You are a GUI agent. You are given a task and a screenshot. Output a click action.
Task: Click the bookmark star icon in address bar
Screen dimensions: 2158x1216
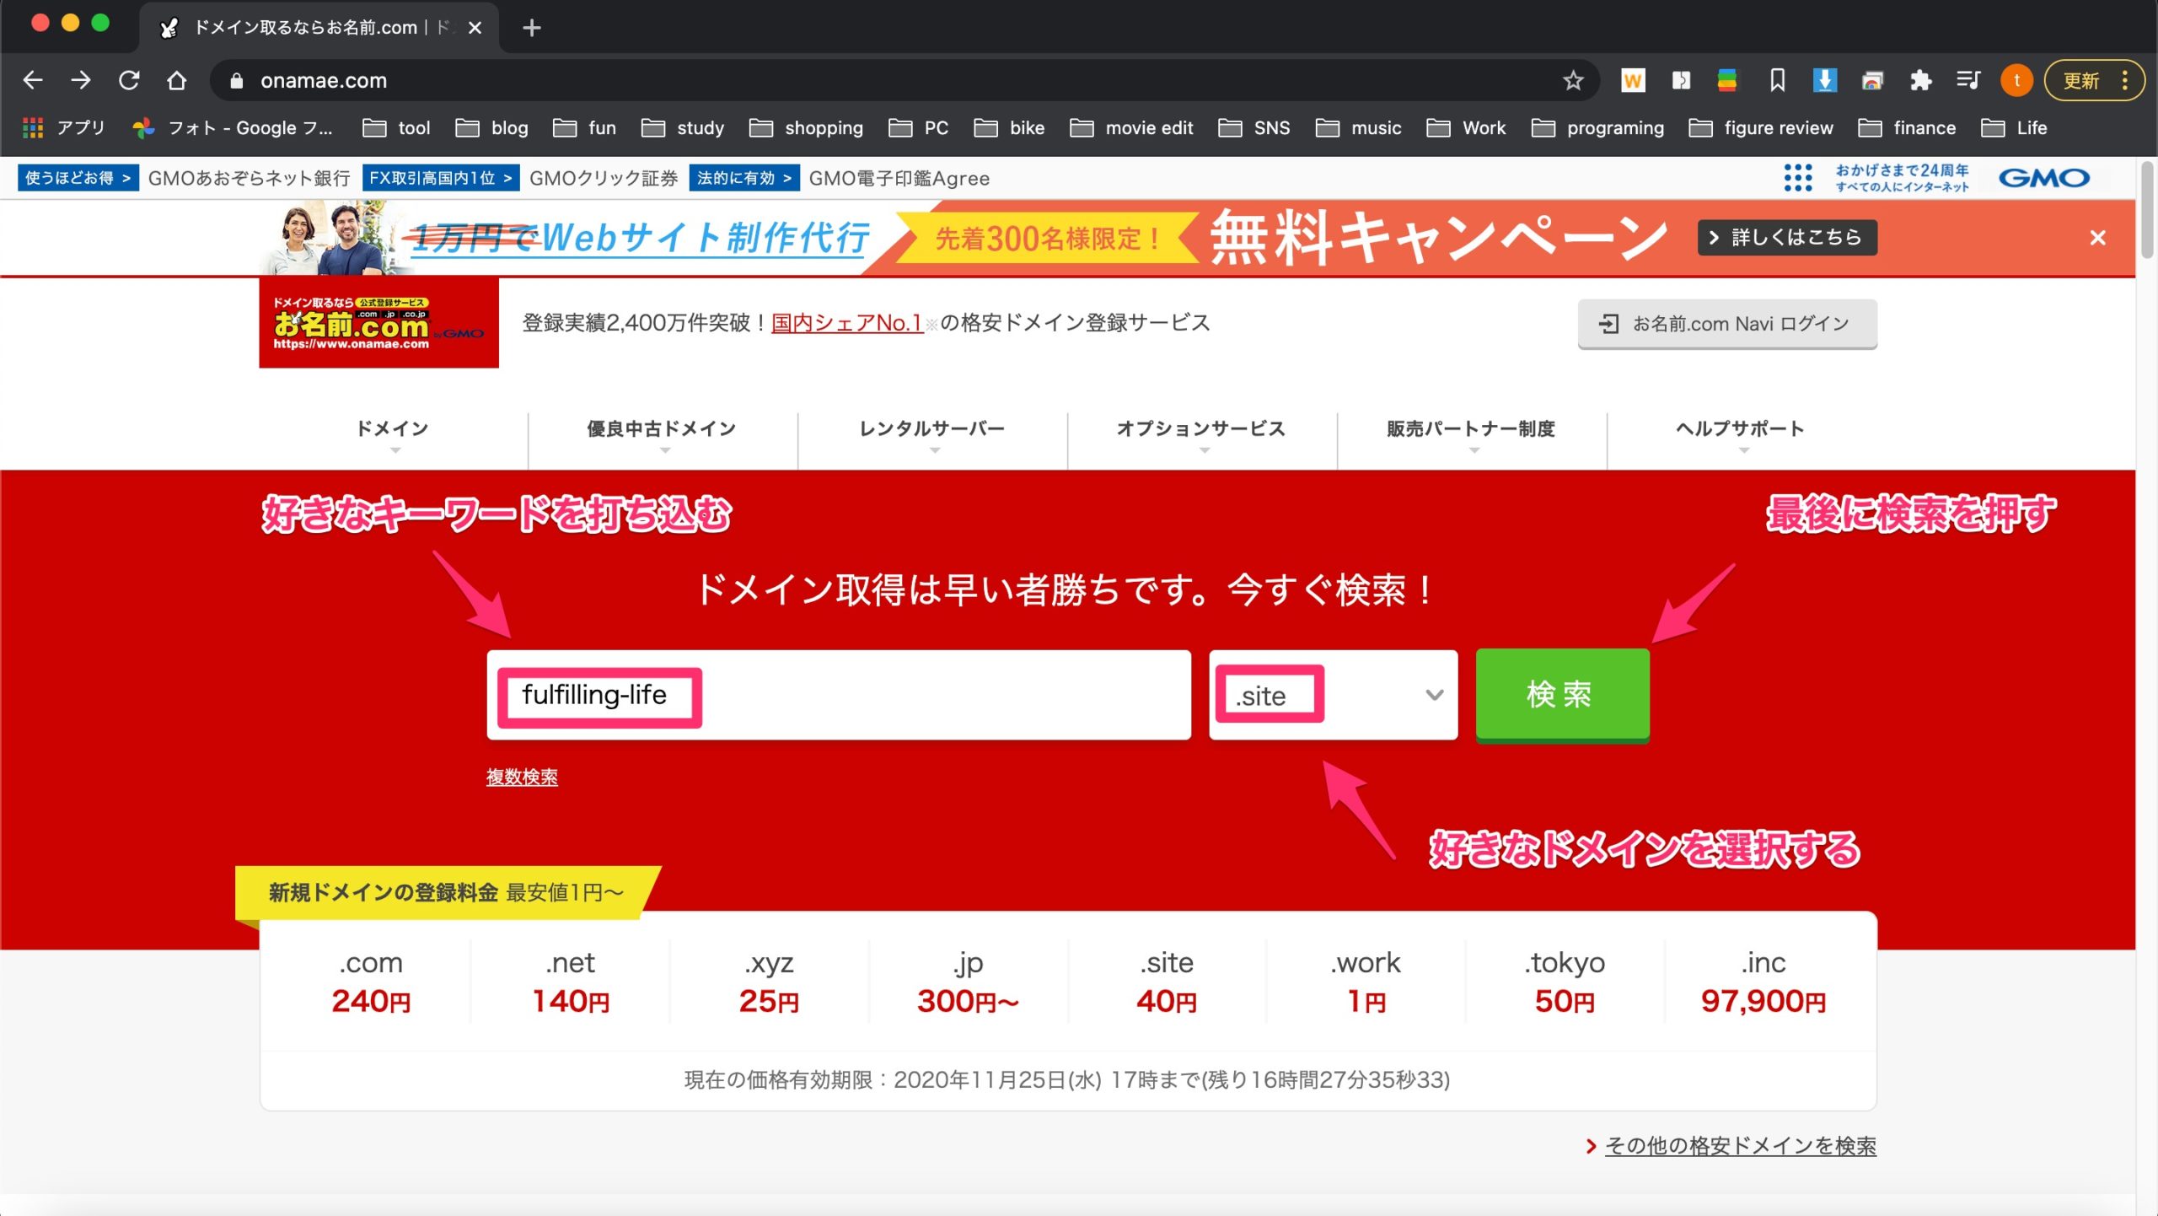tap(1572, 81)
